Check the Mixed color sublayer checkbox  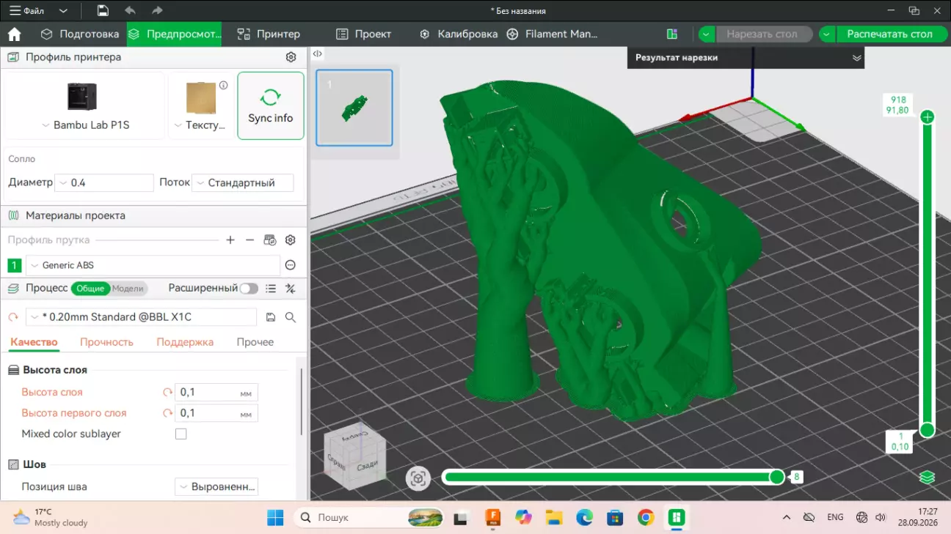pyautogui.click(x=181, y=434)
